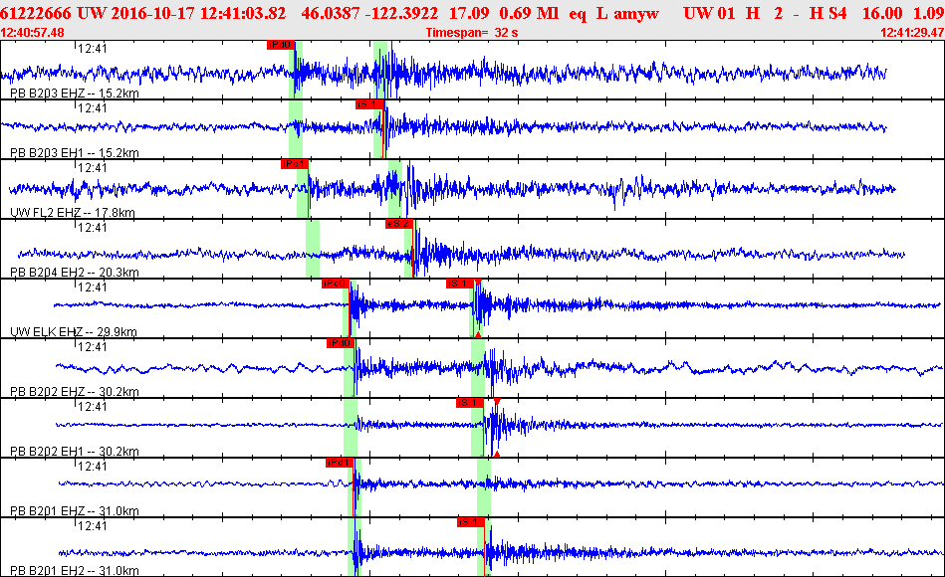Click the 12:41 minute mark on FL2 EHZ trace
Screen dimensions: 945x577
93,168
